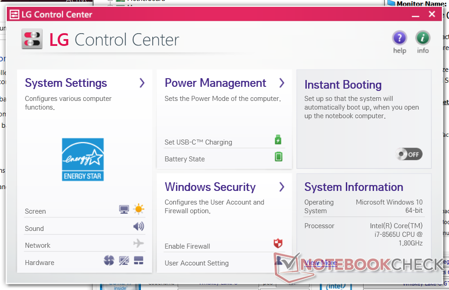The height and width of the screenshot is (290, 449).
Task: Click the View More link
Action: [x=321, y=263]
